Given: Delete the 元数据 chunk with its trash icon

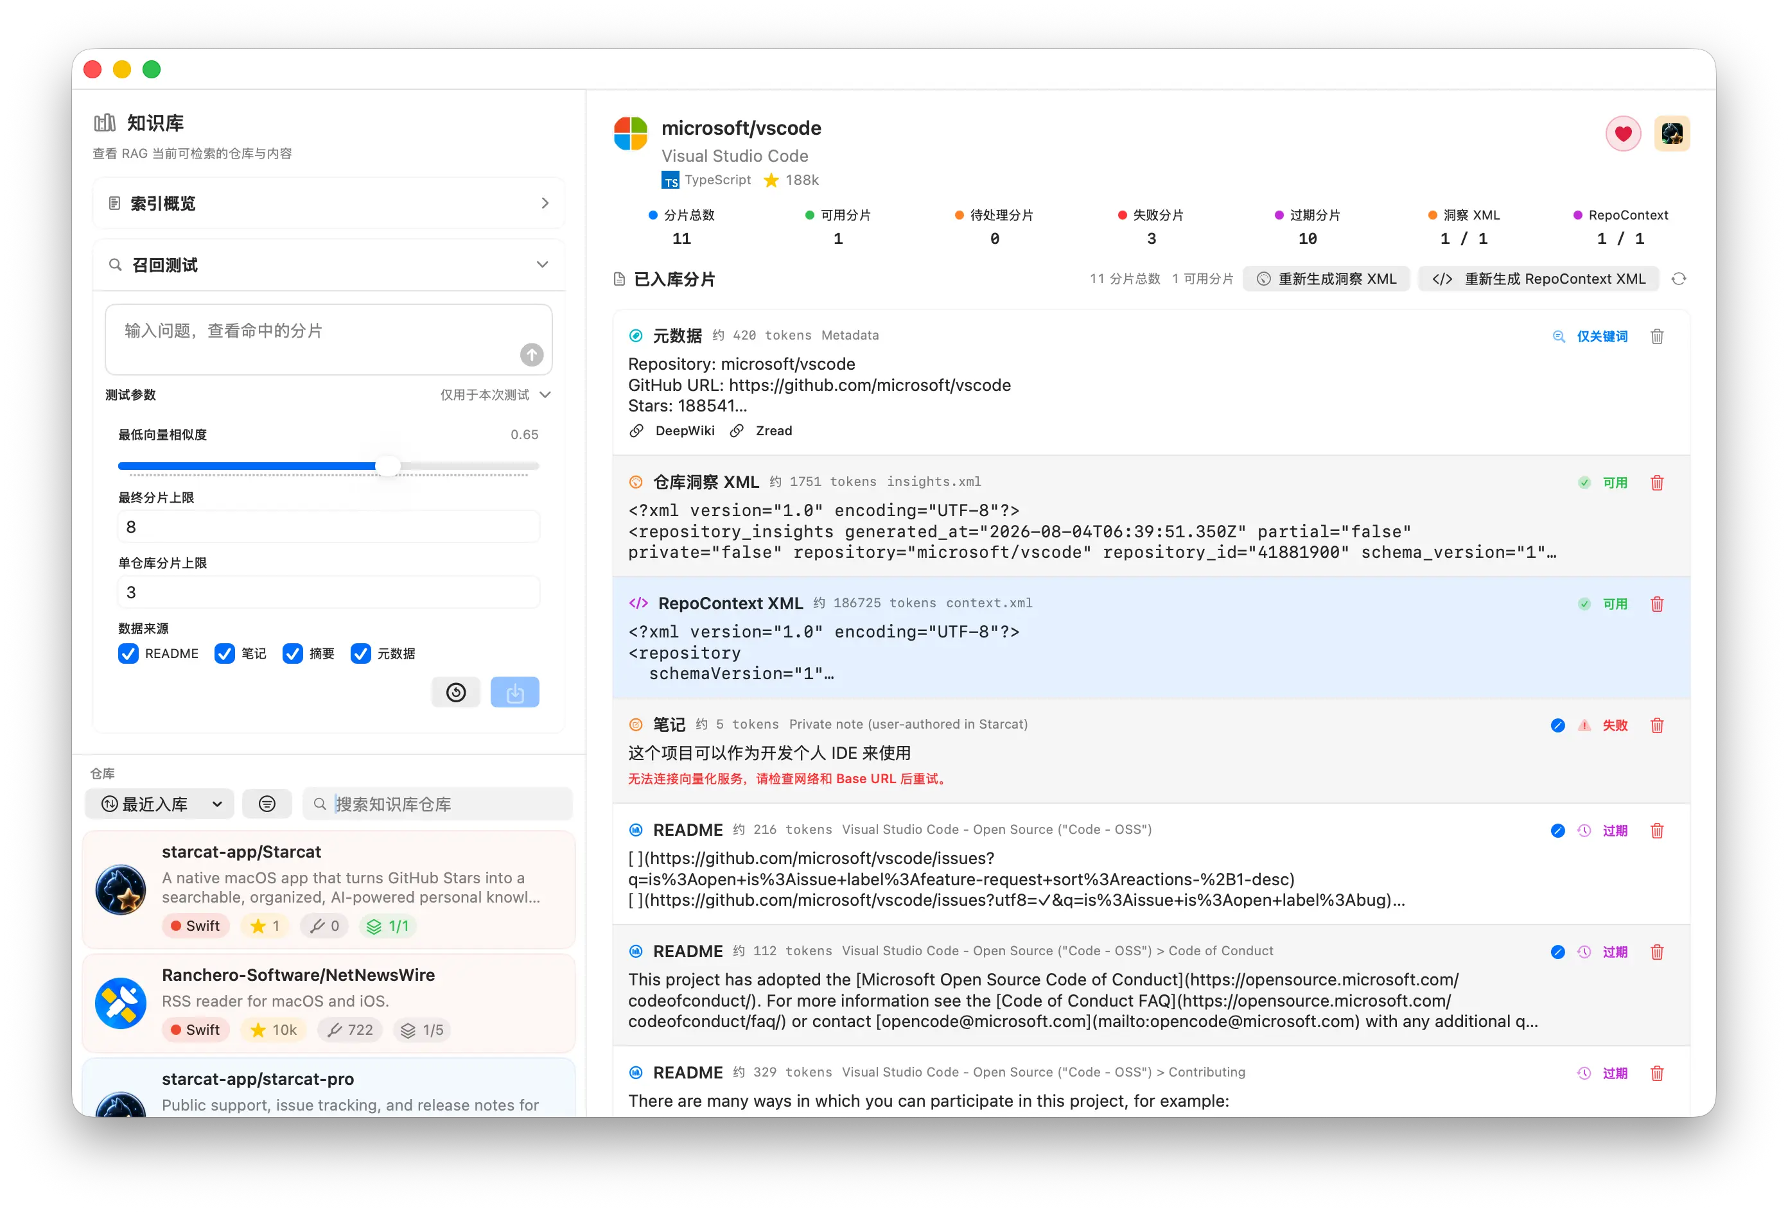Looking at the screenshot, I should [1657, 336].
